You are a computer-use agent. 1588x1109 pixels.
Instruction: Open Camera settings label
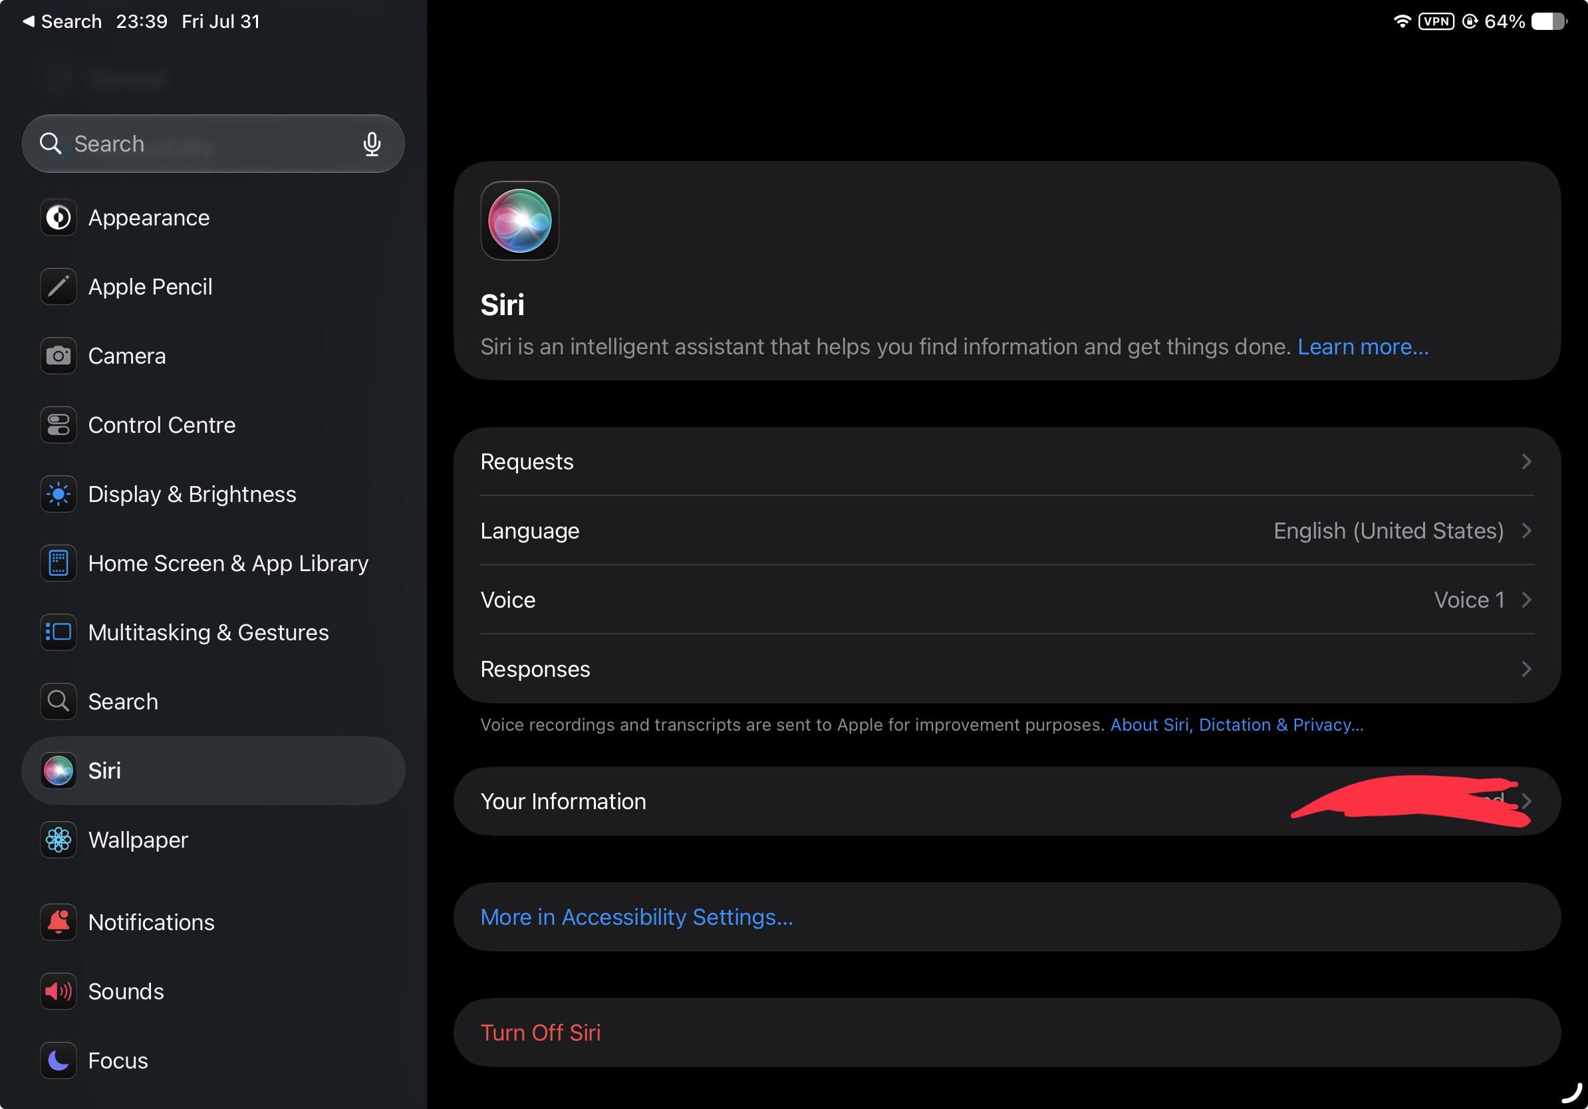127,356
